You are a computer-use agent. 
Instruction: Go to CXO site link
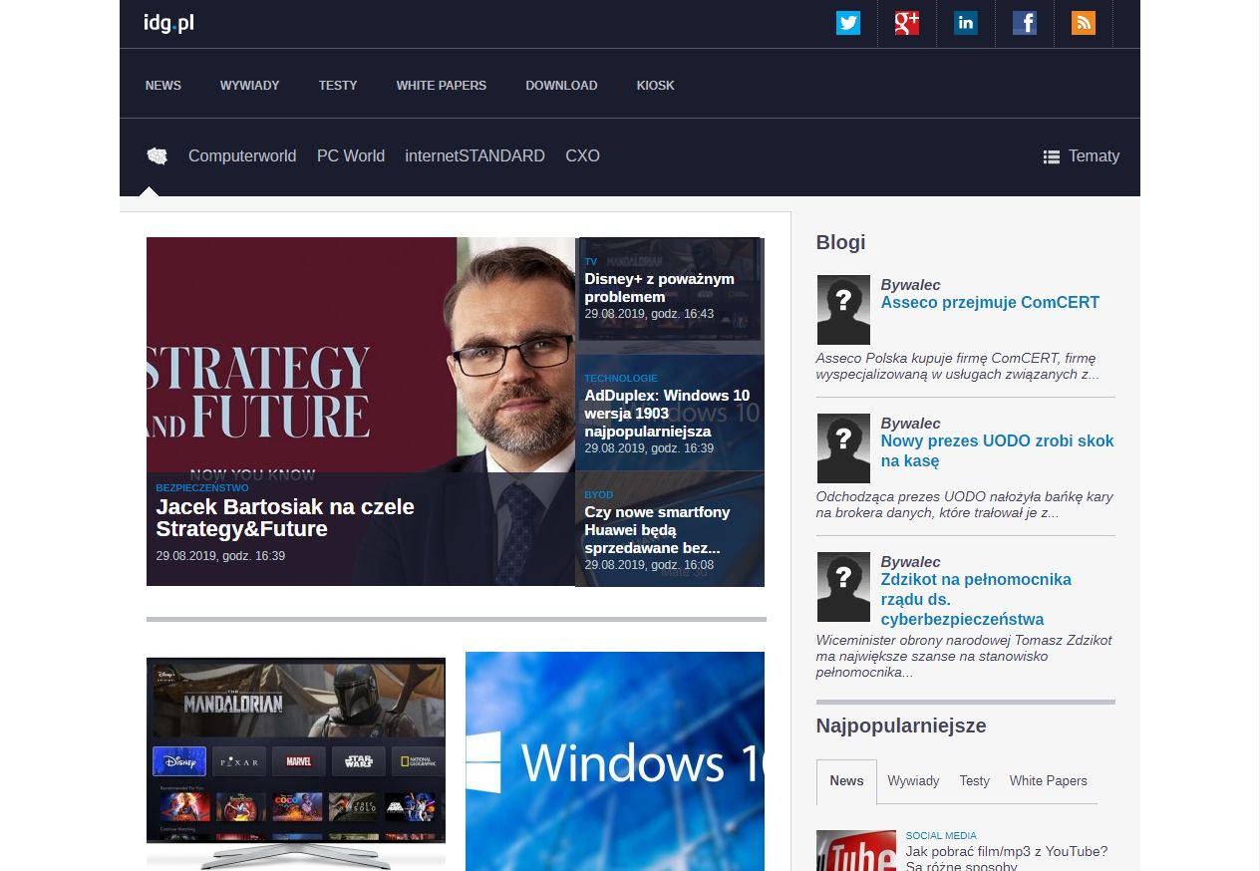pos(582,155)
